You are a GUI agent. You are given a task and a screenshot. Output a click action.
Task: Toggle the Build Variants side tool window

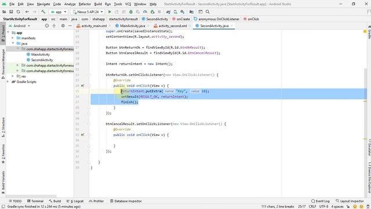(x=3, y=182)
